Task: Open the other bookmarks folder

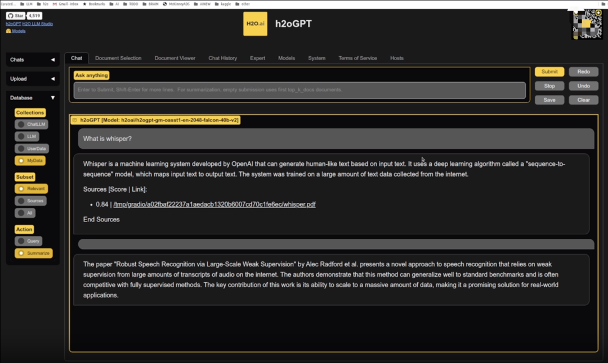Action: 243,4
